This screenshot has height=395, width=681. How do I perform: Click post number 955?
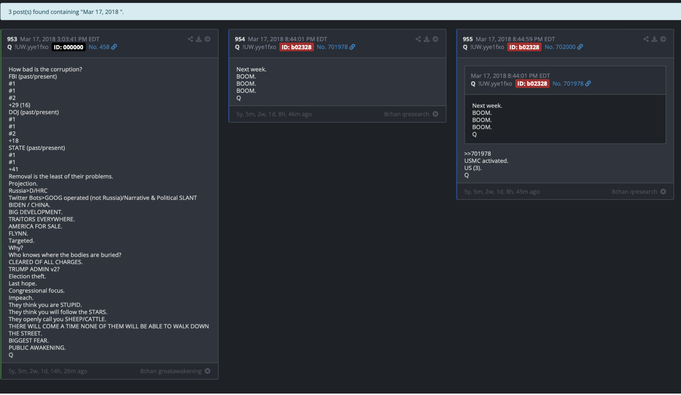click(x=468, y=39)
